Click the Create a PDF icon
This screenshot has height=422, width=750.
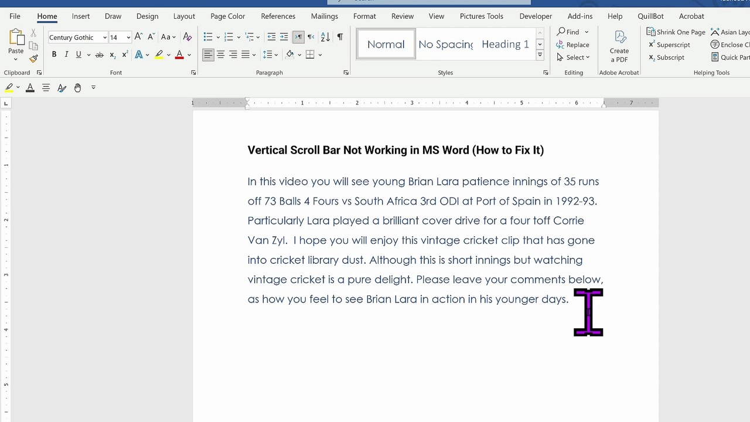pos(619,47)
